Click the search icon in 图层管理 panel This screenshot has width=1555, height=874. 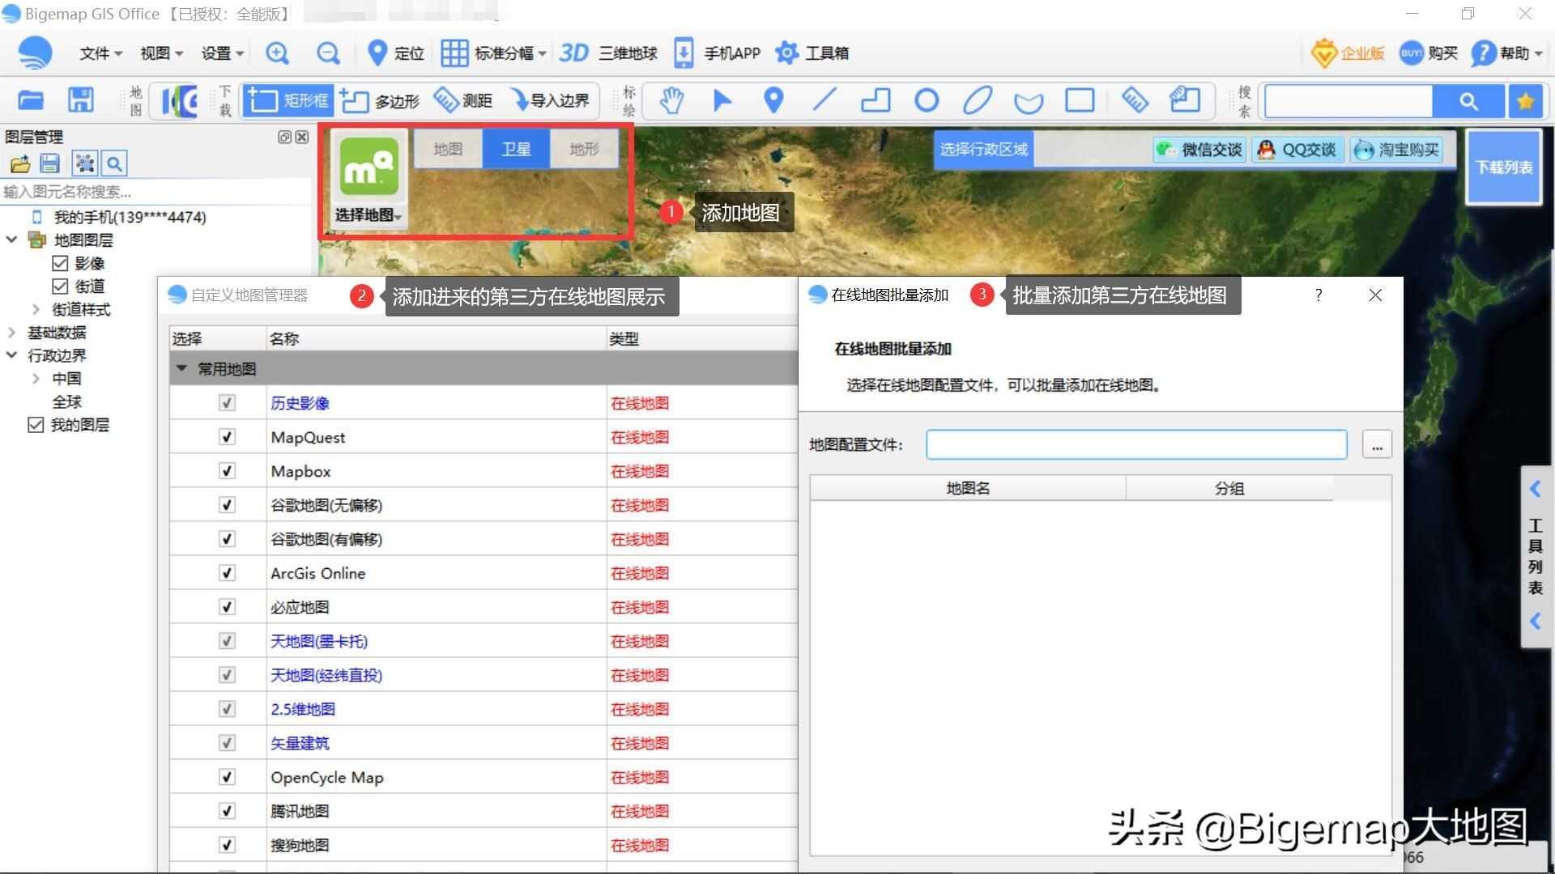point(114,163)
